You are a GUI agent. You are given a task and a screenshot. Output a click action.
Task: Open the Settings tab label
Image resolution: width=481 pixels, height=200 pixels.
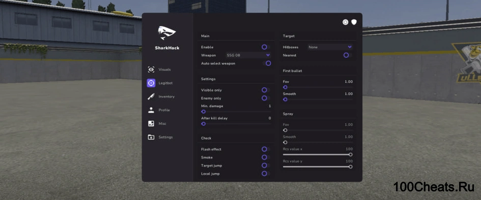click(165, 137)
